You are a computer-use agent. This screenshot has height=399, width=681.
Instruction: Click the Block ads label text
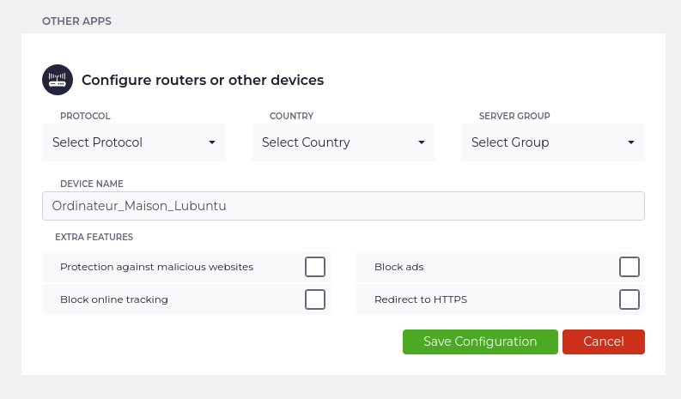coord(398,267)
